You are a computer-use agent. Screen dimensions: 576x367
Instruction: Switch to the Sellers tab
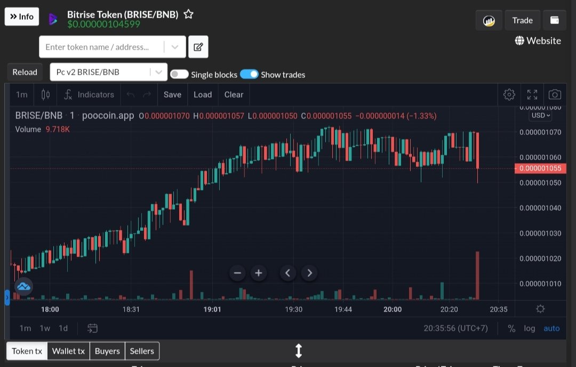[142, 351]
